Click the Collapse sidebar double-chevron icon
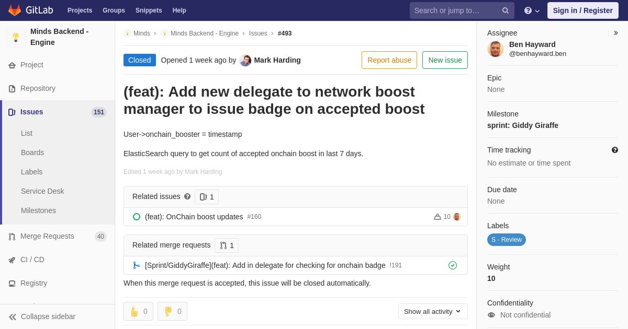The width and height of the screenshot is (628, 329). pyautogui.click(x=13, y=317)
